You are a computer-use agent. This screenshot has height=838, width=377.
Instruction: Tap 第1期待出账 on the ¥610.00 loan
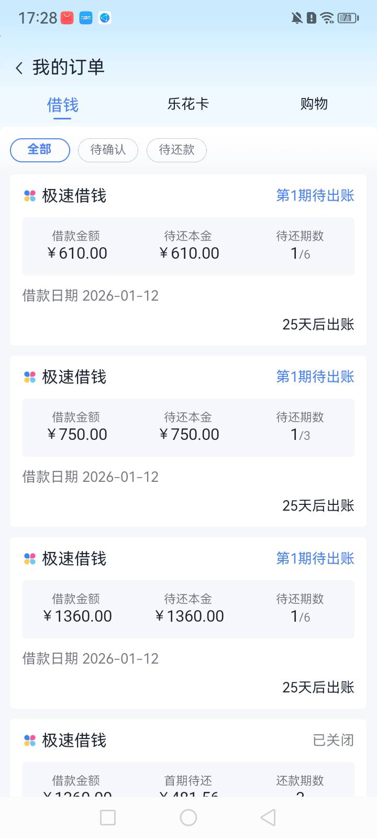point(315,196)
